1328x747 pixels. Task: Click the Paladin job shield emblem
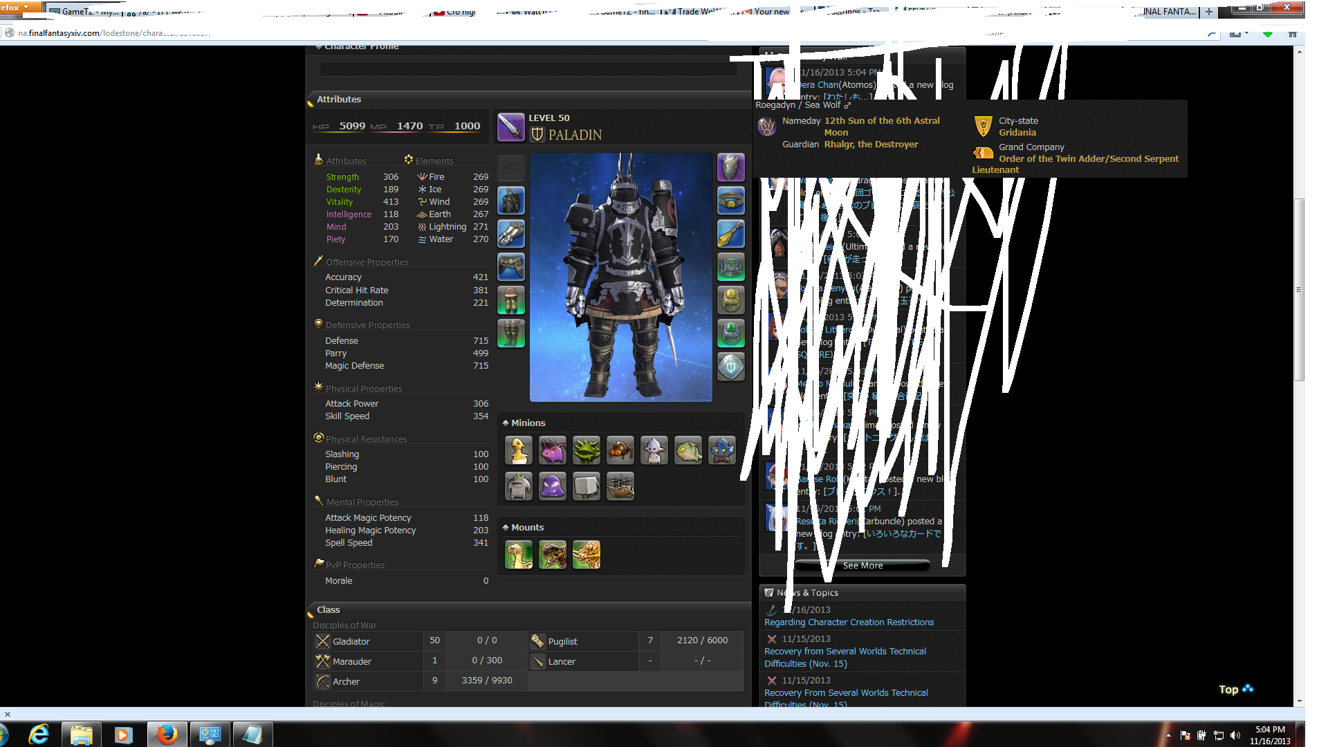pyautogui.click(x=537, y=134)
